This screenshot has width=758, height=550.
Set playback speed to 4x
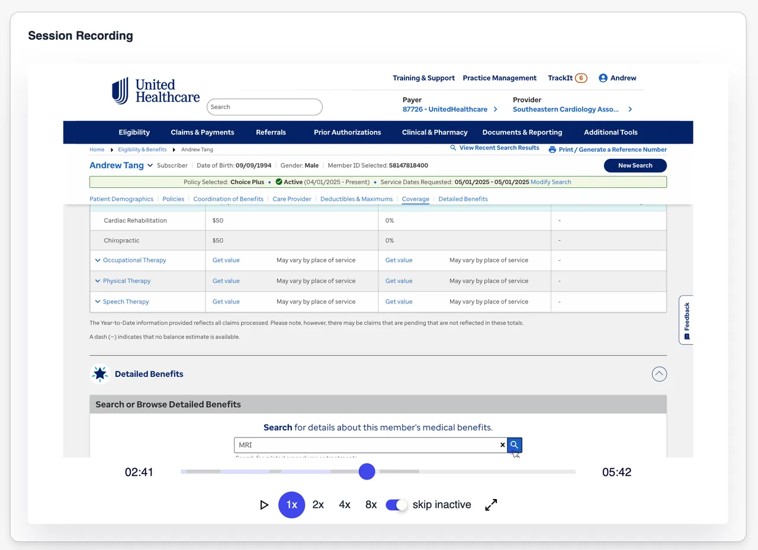[x=345, y=505]
